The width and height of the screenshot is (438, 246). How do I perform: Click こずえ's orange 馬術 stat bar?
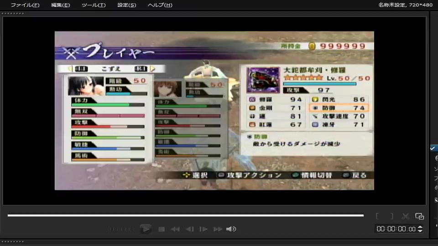[108, 160]
